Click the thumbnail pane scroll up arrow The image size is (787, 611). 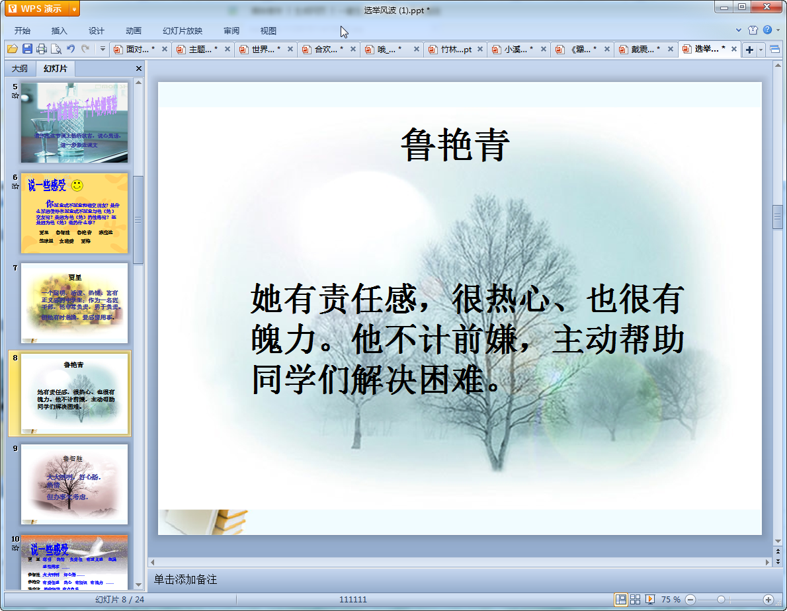[x=138, y=82]
